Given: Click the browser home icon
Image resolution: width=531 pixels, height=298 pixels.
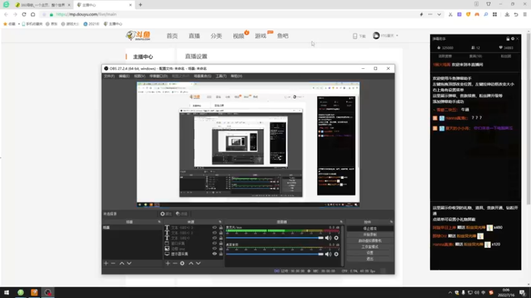Looking at the screenshot, I should [33, 15].
